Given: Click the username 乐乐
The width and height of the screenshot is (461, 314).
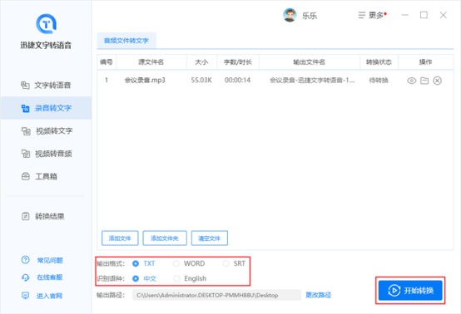Looking at the screenshot, I should coord(310,16).
